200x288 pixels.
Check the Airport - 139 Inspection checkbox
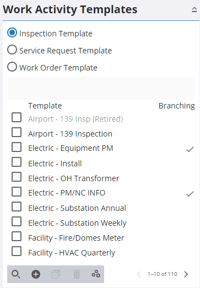tap(17, 132)
